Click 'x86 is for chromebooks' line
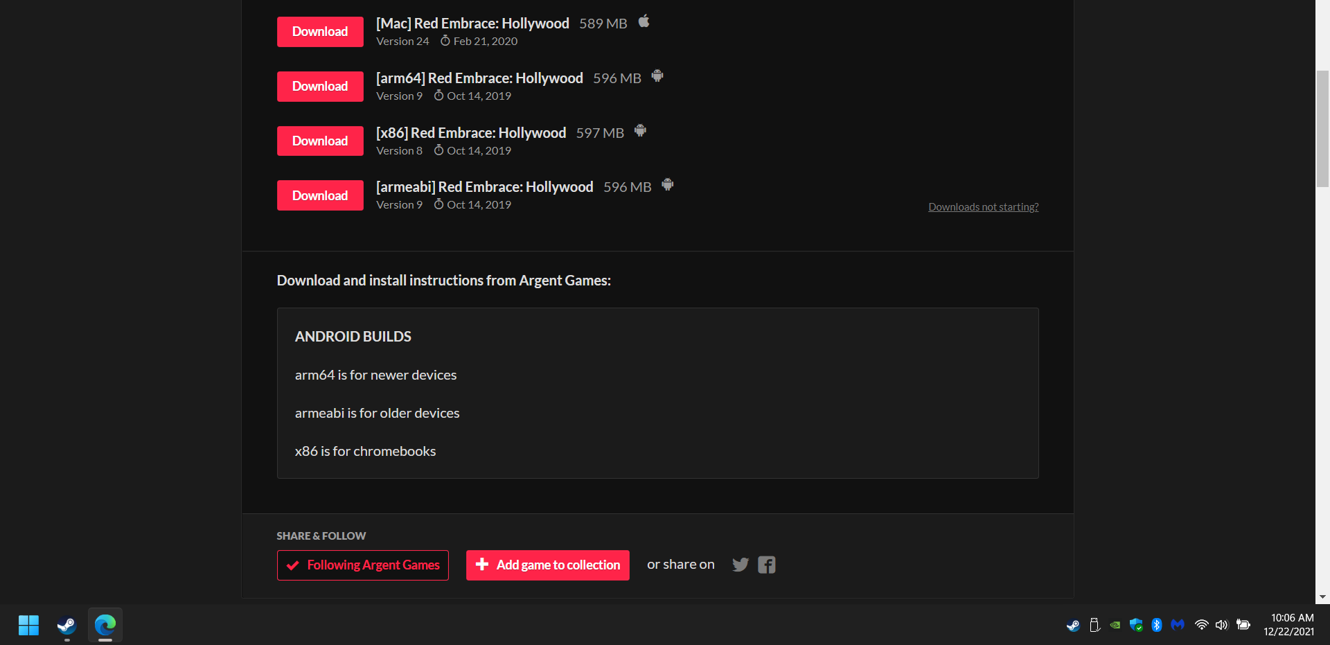The height and width of the screenshot is (645, 1330). click(366, 452)
